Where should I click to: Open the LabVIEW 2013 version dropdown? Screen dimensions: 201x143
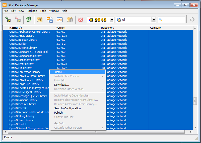click(x=112, y=20)
